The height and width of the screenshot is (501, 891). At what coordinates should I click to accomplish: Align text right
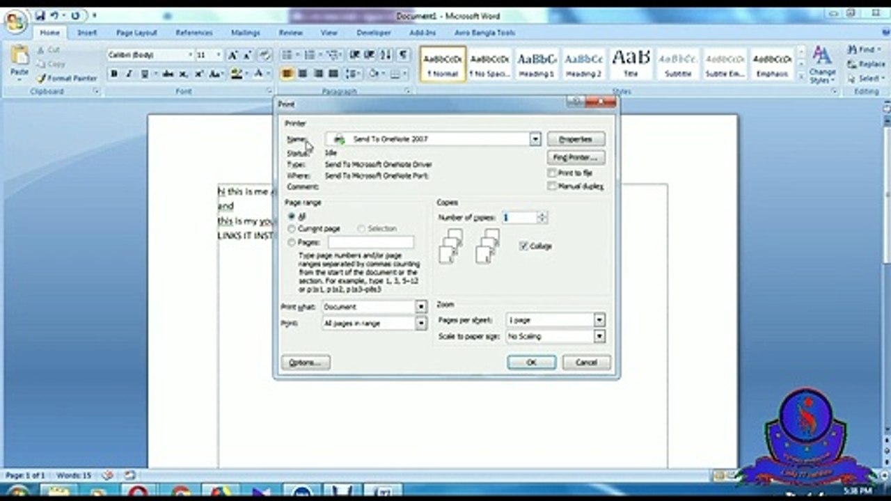pyautogui.click(x=318, y=74)
